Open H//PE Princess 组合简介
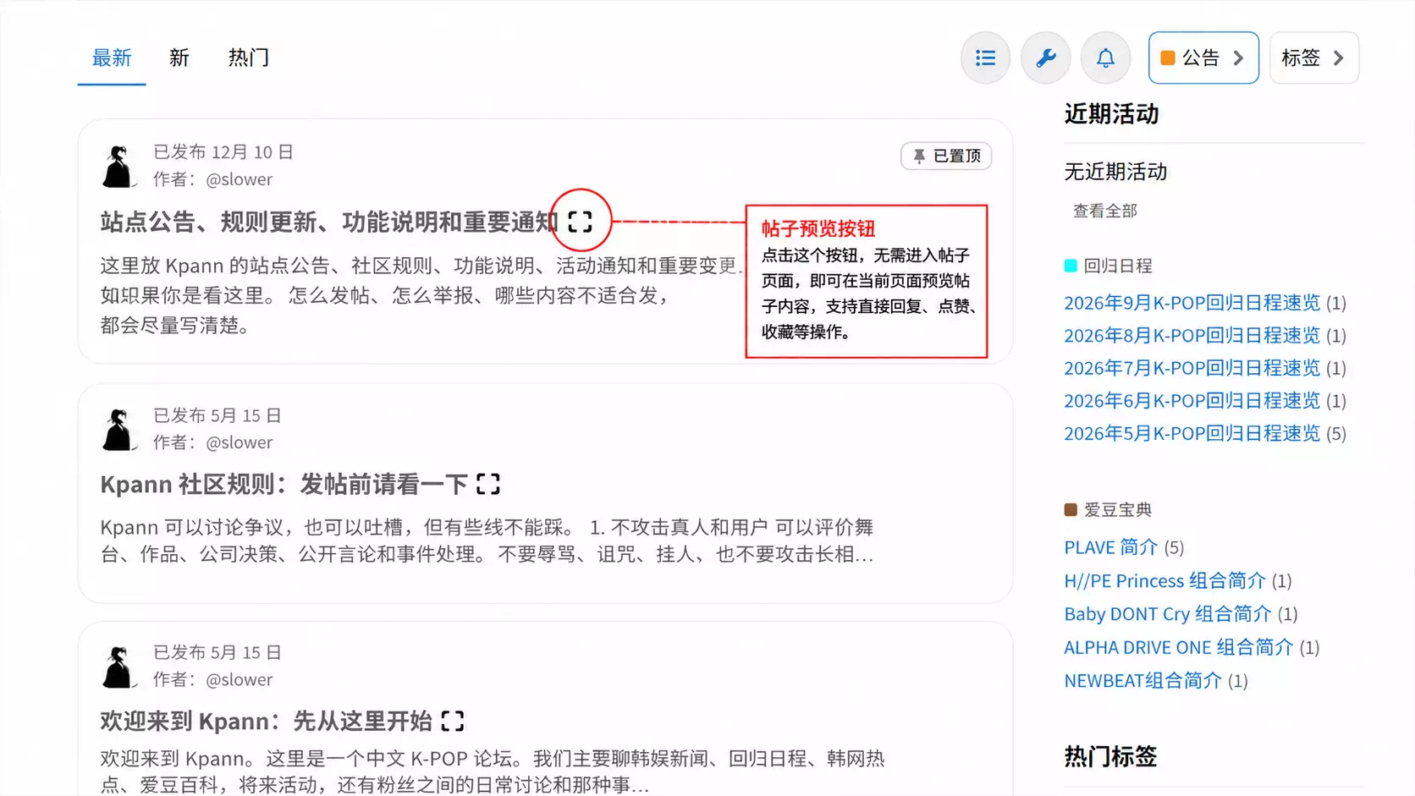Screen dimensions: 1415x796 [x=1164, y=581]
